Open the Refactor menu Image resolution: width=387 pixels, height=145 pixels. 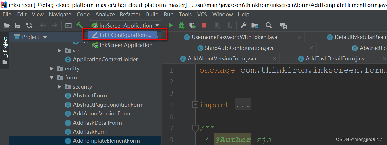(130, 14)
